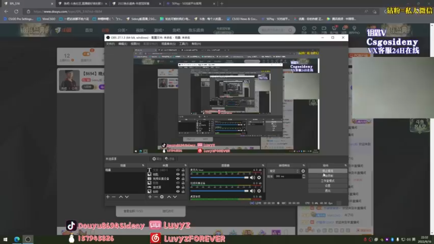This screenshot has width=434, height=244.
Task: Move the scene down in the Scenes list
Action: [x=127, y=197]
